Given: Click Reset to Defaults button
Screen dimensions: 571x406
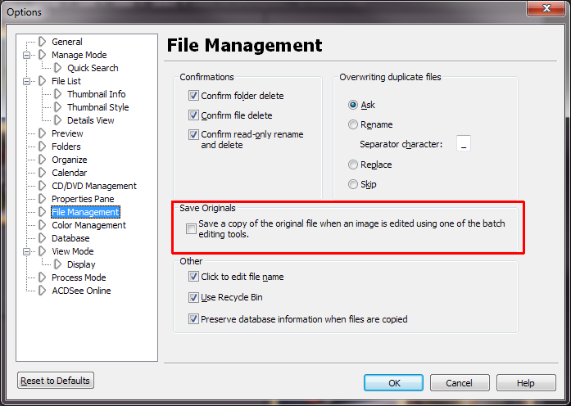Looking at the screenshot, I should [57, 381].
